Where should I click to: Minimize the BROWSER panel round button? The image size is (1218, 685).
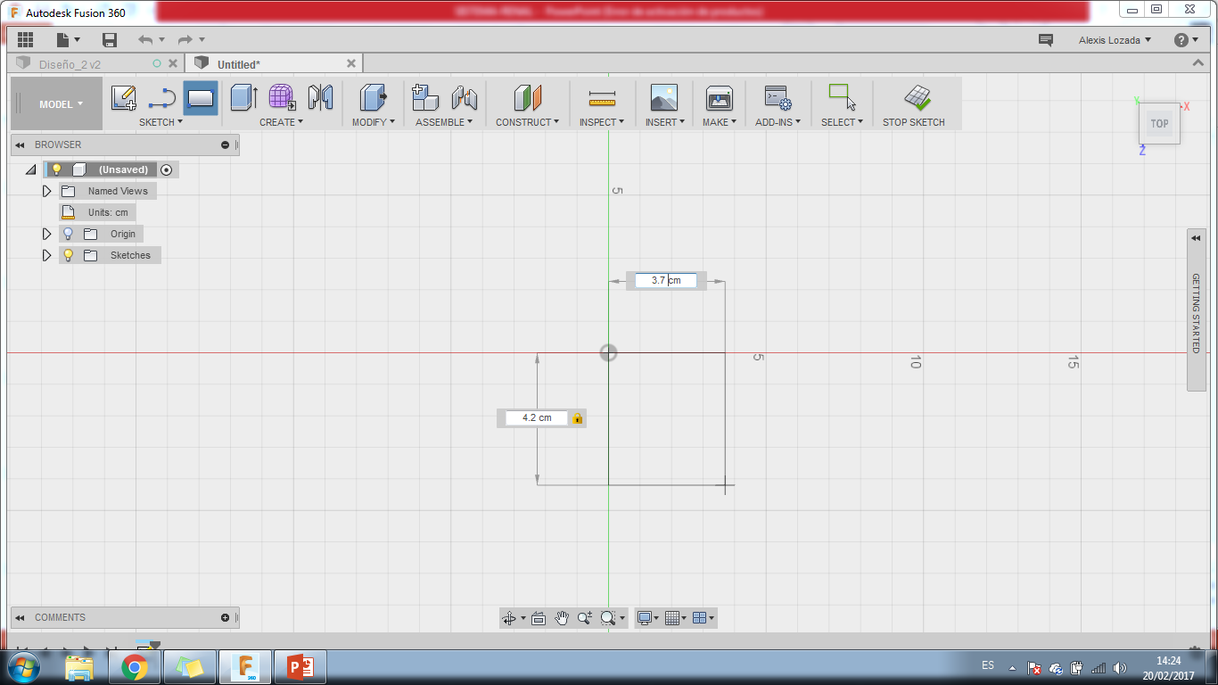tap(226, 144)
